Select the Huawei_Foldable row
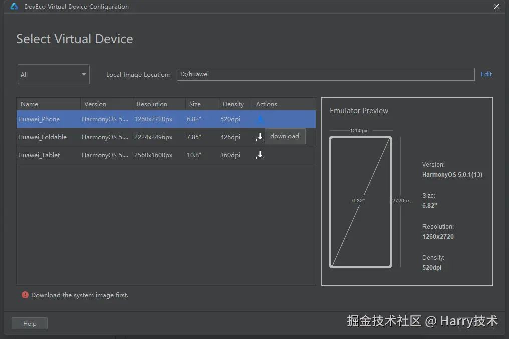This screenshot has width=509, height=339. click(x=166, y=137)
